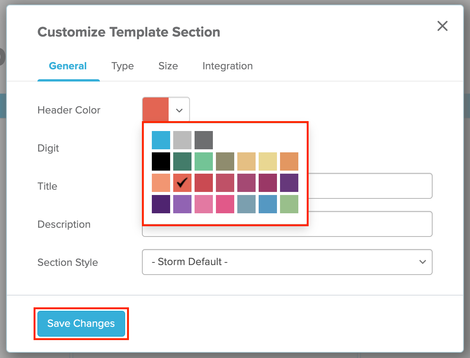Switch to the Size tab
The height and width of the screenshot is (358, 470).
[168, 66]
